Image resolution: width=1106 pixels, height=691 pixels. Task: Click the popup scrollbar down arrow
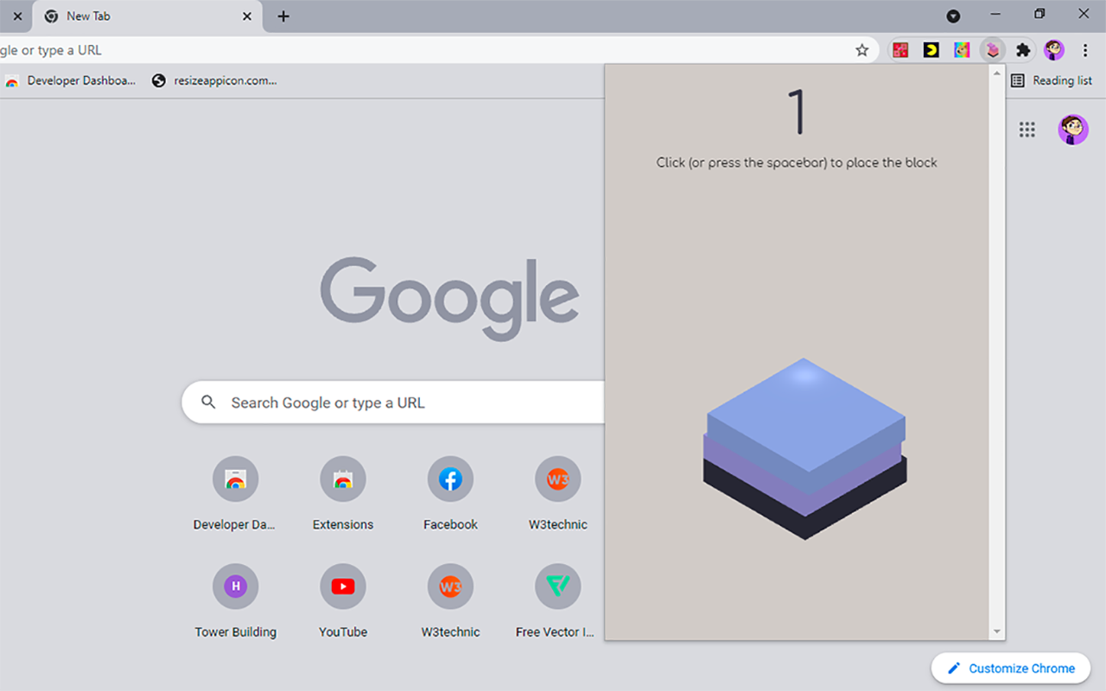[x=997, y=632]
